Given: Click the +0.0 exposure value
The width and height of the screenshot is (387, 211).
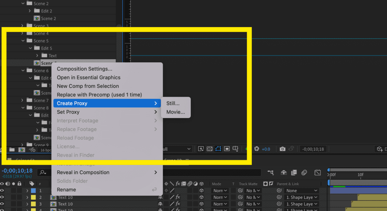Looking at the screenshot, I should [266, 149].
